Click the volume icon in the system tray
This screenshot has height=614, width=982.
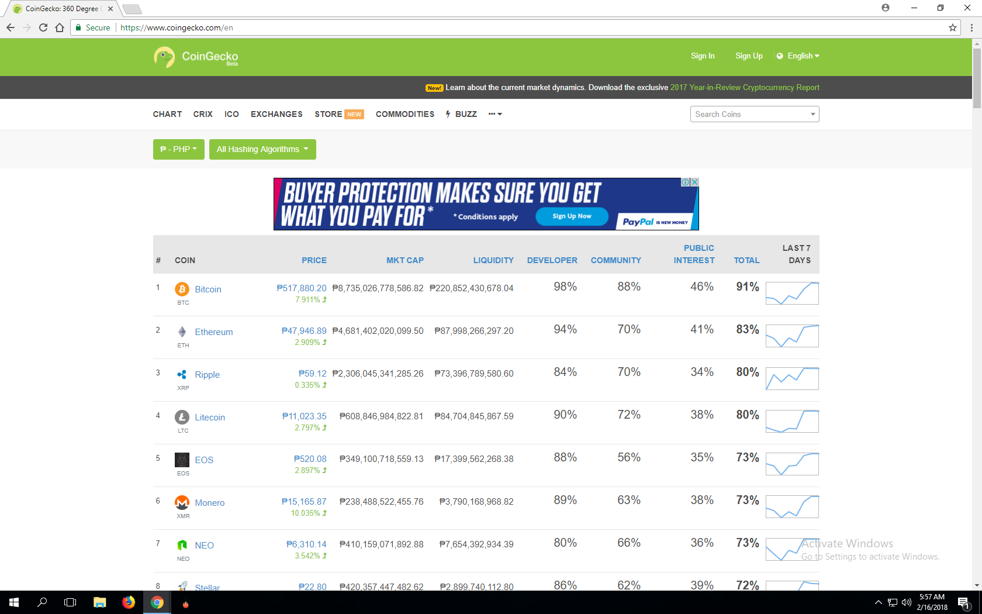pos(907,602)
